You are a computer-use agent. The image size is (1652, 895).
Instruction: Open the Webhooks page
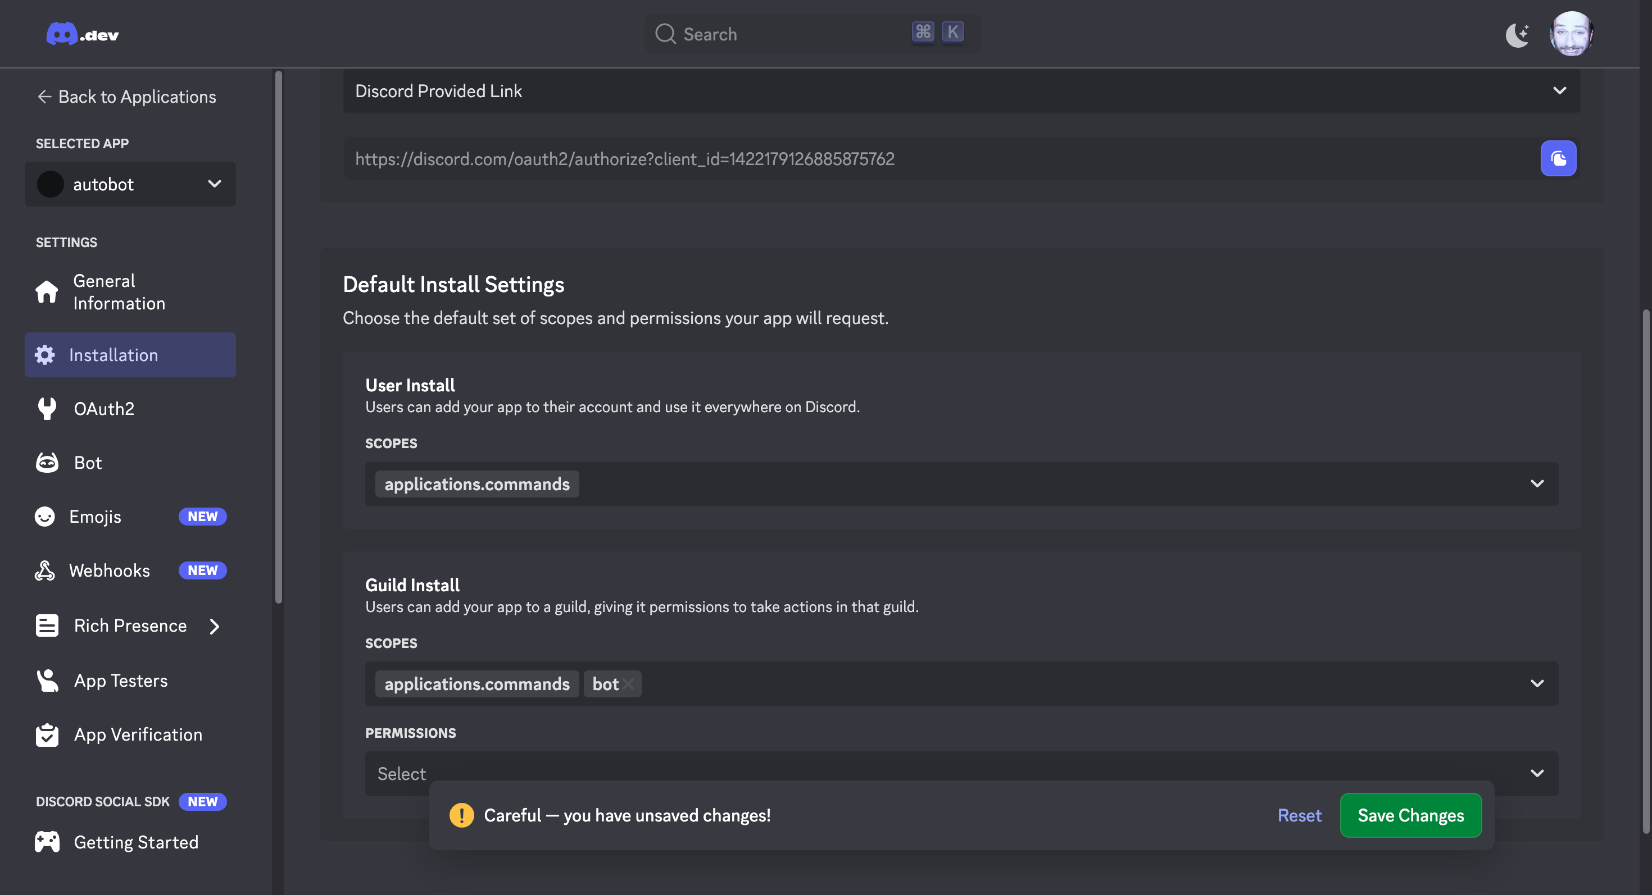(109, 570)
